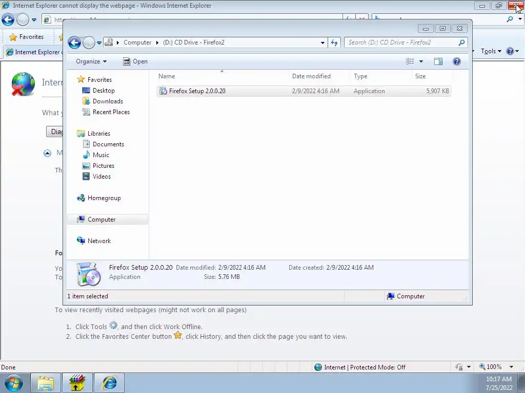Open Explorer help icon
525x393 pixels.
click(x=457, y=61)
